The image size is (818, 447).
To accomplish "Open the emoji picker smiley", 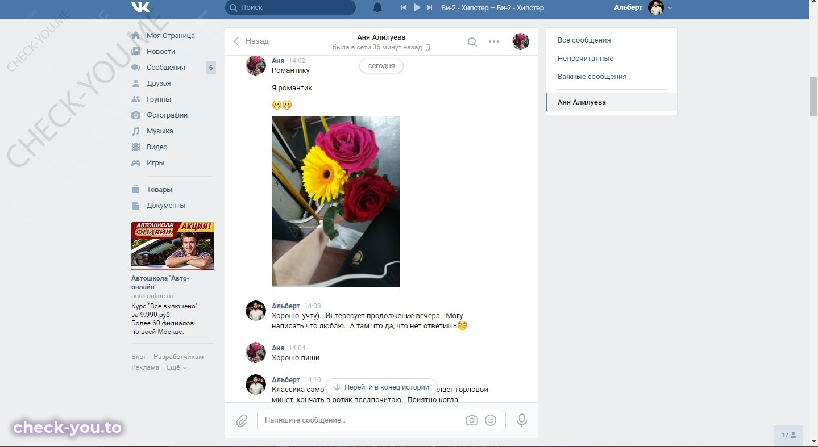I will tap(491, 420).
